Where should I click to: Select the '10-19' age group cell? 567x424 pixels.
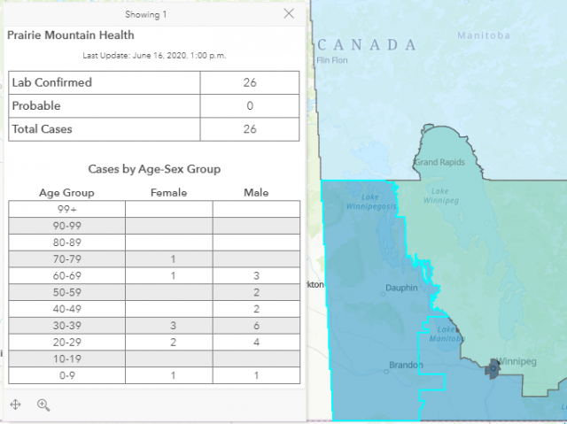tap(67, 358)
